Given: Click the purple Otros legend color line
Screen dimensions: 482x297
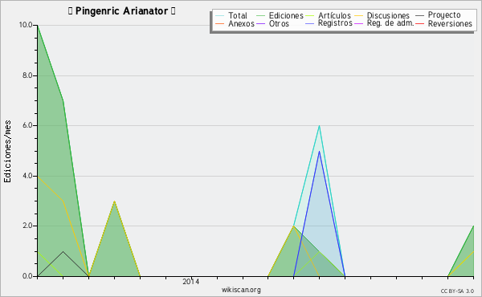Looking at the screenshot, I should click(x=260, y=23).
